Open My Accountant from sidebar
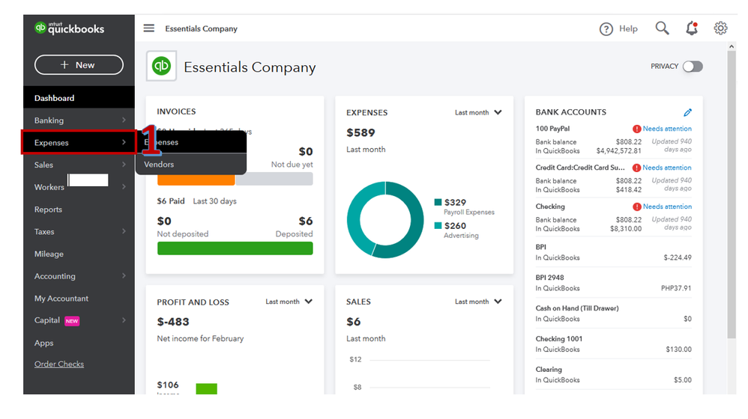Viewport: 748px width, 419px height. (61, 299)
